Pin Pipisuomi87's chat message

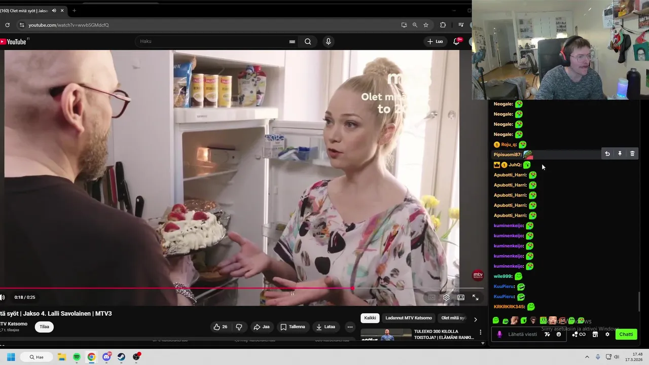pos(620,154)
